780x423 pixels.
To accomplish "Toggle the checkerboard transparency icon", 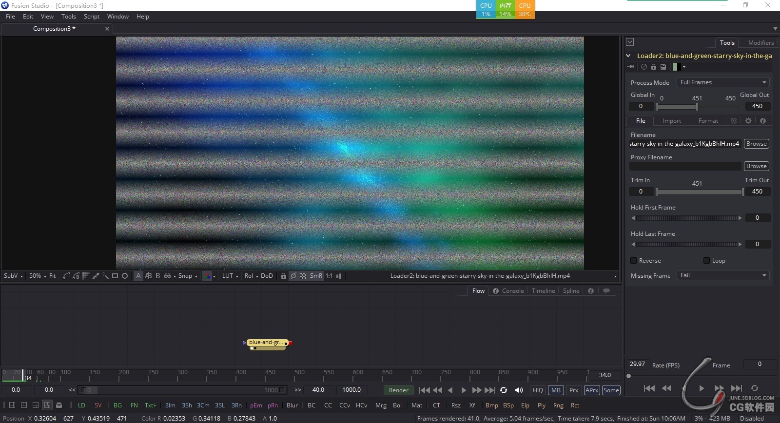I will 303,276.
